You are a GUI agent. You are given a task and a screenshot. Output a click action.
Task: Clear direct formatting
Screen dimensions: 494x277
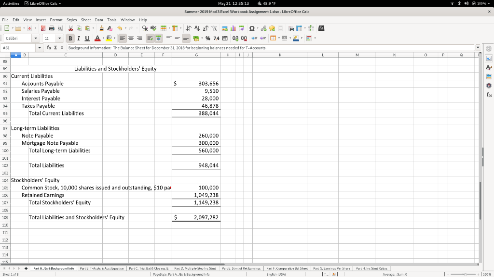110,28
